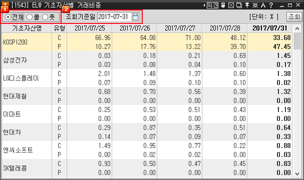Click the scrollbar up arrow

tap(297, 28)
